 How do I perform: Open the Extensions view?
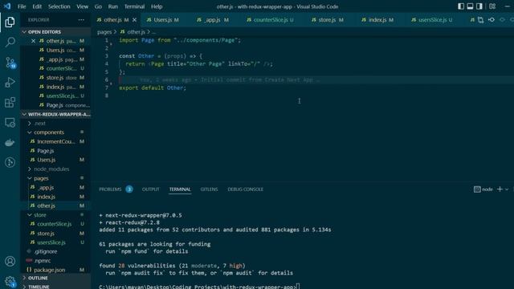[10, 102]
